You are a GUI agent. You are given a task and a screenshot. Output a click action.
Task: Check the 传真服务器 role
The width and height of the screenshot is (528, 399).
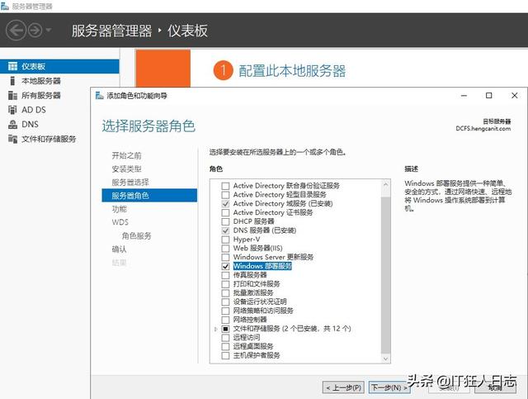point(225,275)
